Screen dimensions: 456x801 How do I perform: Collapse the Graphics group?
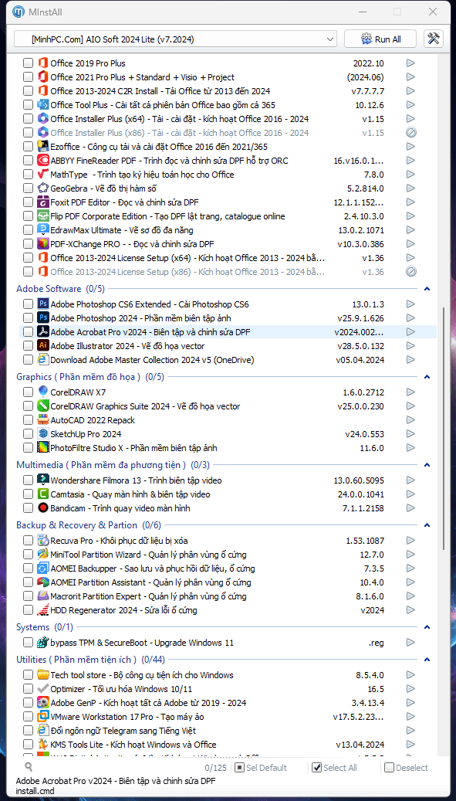(427, 376)
